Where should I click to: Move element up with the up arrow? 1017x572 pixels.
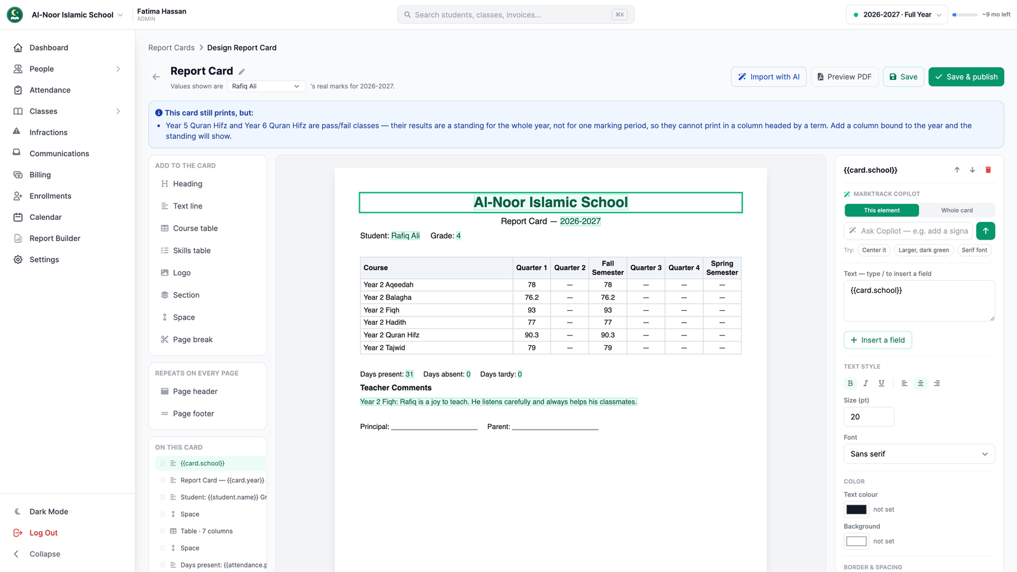957,170
